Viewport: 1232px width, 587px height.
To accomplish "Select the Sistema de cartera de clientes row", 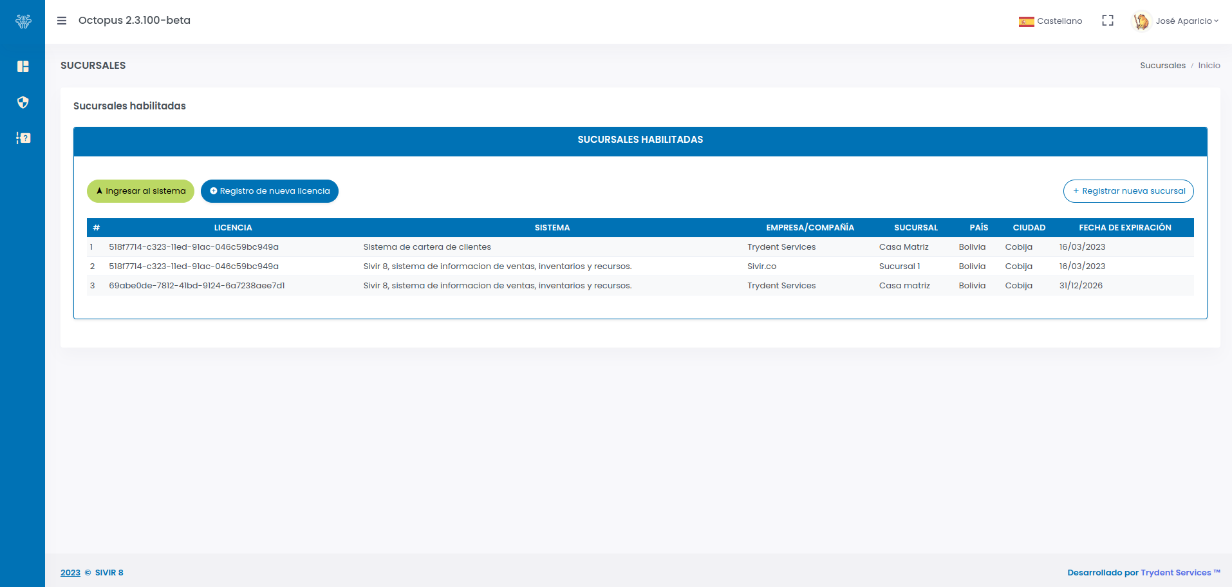I will (x=427, y=247).
